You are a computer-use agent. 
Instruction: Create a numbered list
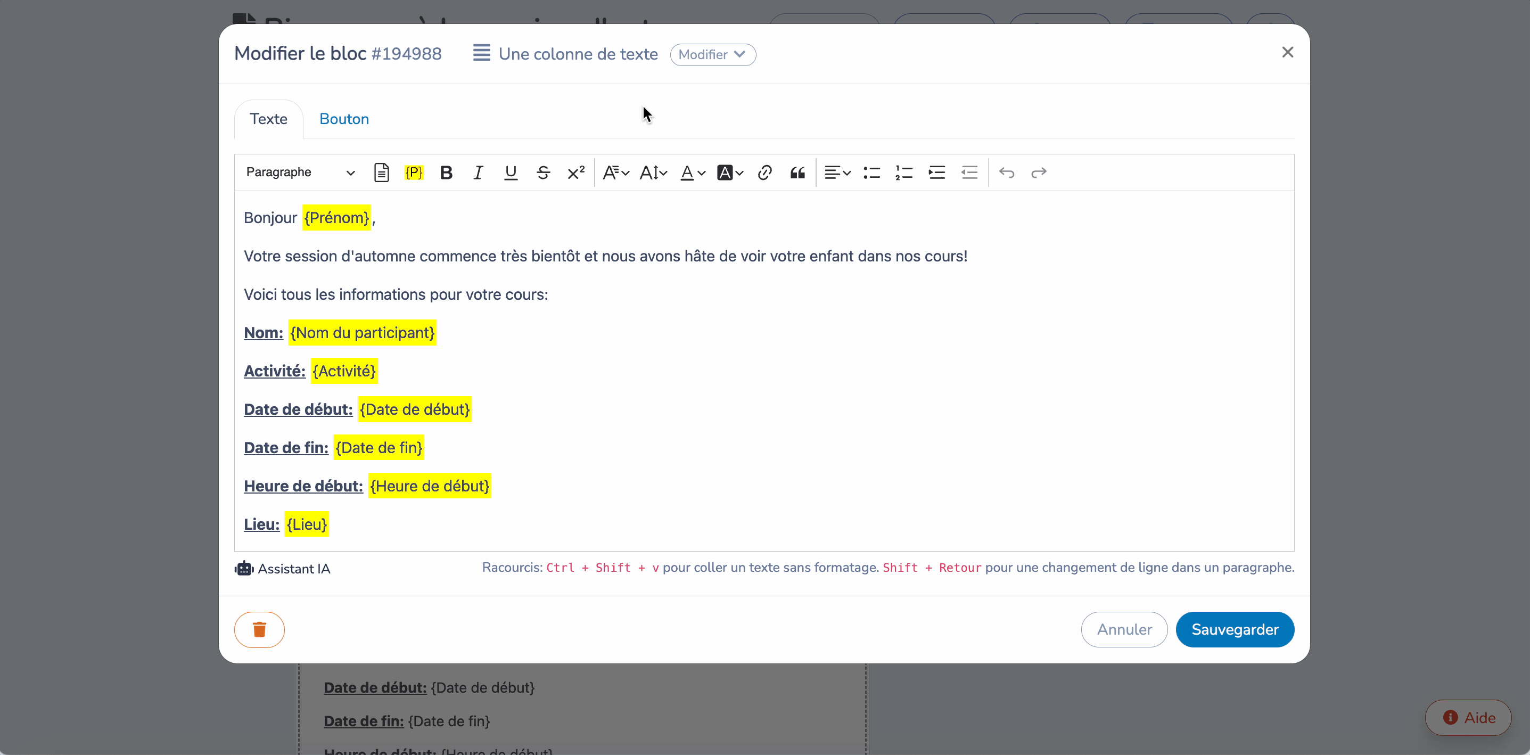904,173
